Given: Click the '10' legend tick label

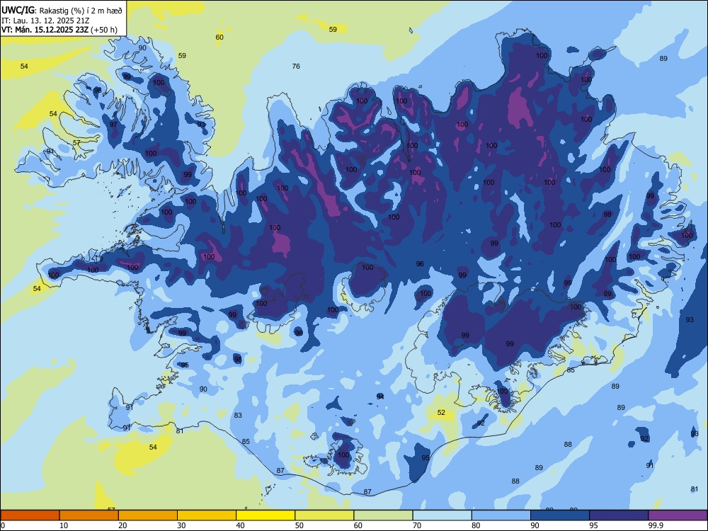Looking at the screenshot, I should [64, 525].
